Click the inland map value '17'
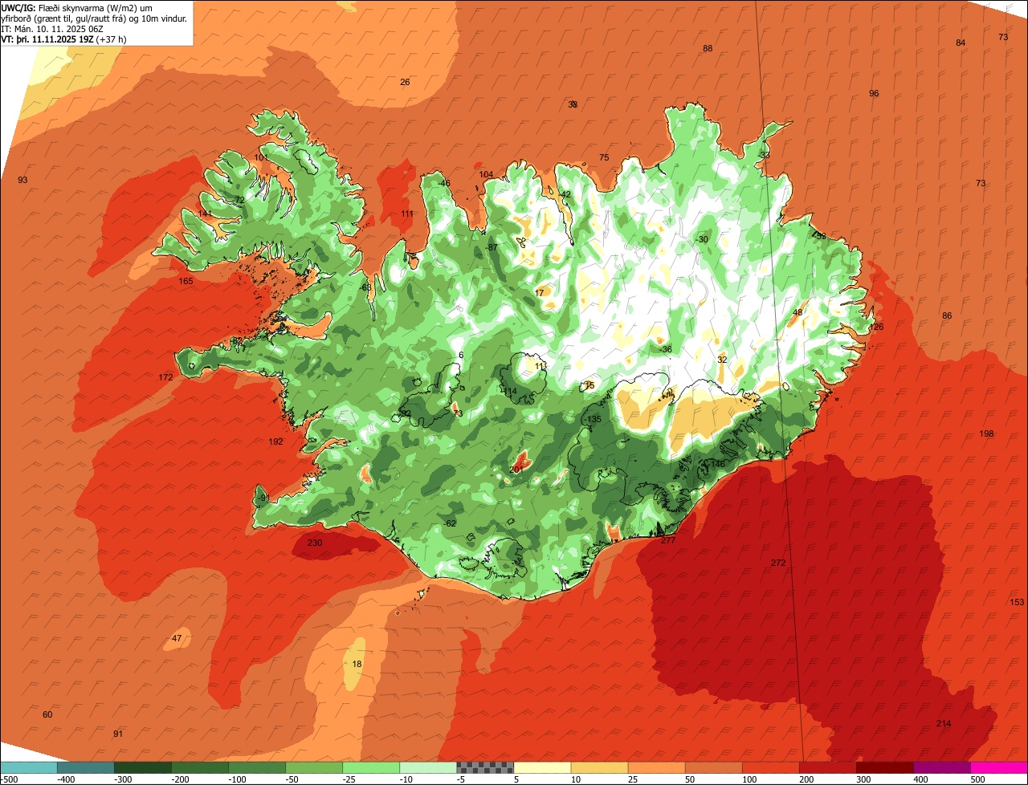 point(539,293)
